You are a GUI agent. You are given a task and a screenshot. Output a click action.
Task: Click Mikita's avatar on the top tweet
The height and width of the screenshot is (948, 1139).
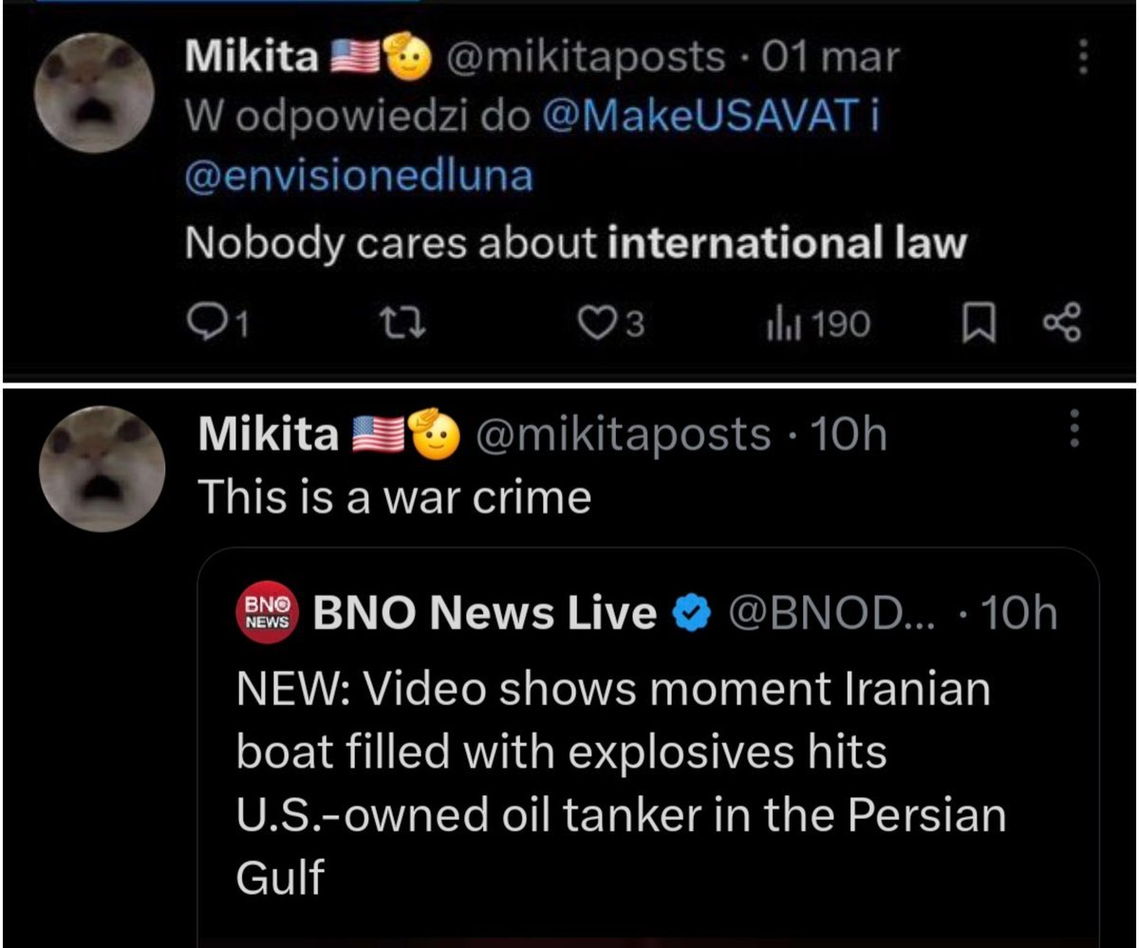(93, 92)
